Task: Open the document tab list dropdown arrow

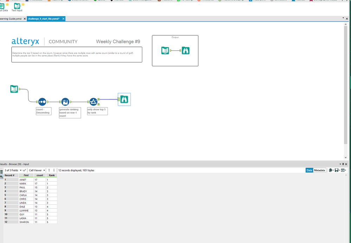Action: point(343,18)
